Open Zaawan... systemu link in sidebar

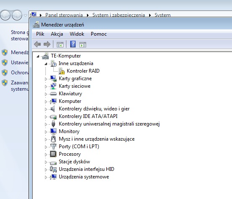19,86
